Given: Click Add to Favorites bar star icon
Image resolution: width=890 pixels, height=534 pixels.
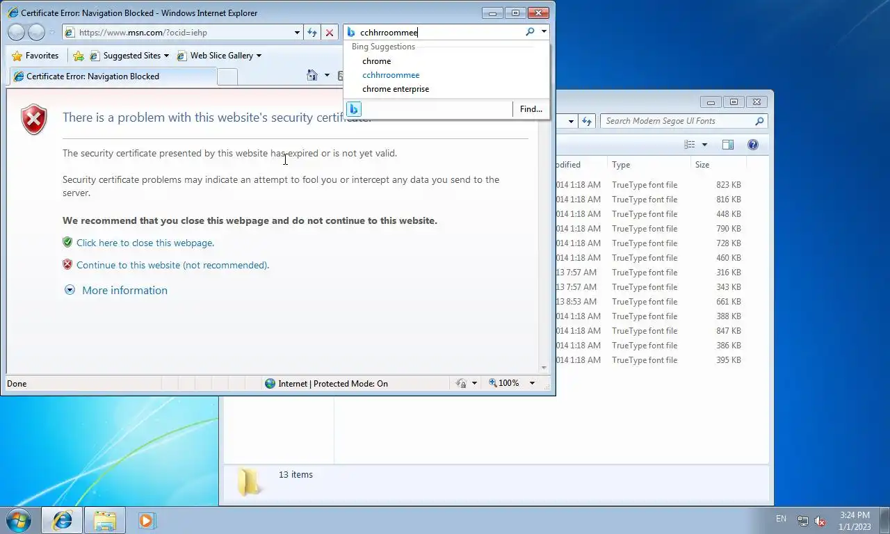Looking at the screenshot, I should point(79,56).
